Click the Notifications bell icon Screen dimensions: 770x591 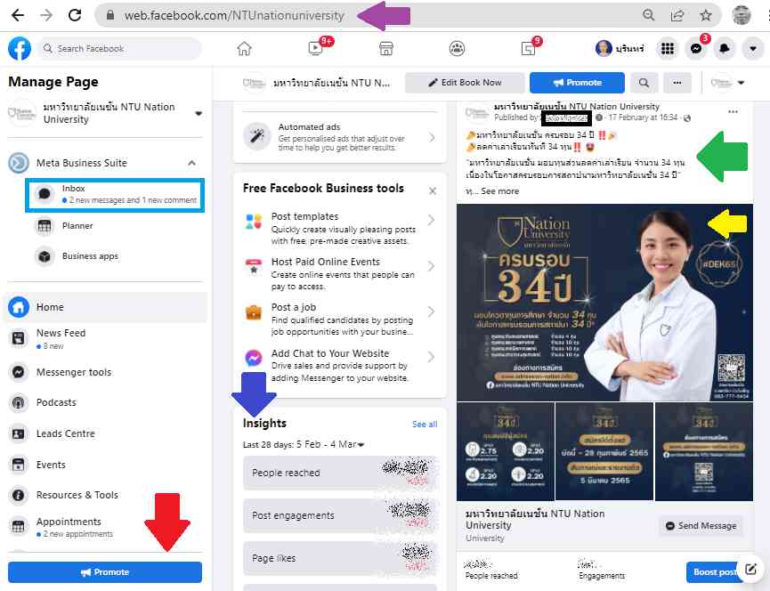[x=725, y=49]
